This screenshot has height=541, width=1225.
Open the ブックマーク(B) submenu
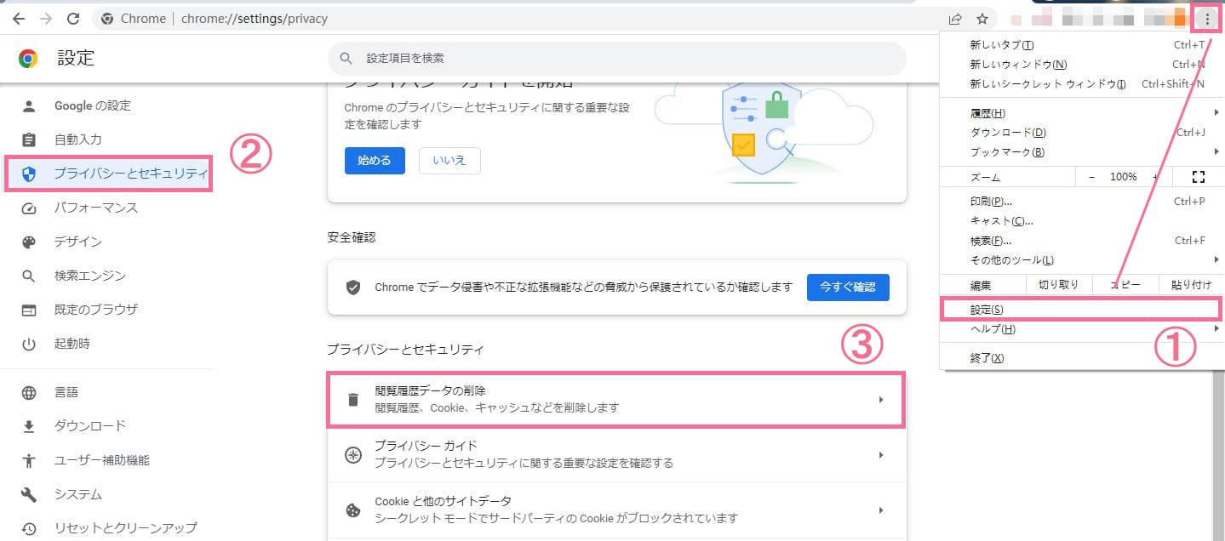pos(1081,152)
